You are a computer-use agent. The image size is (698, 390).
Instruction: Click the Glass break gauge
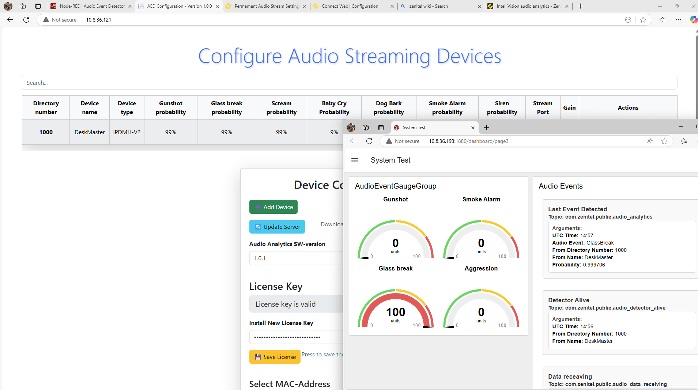coord(395,309)
